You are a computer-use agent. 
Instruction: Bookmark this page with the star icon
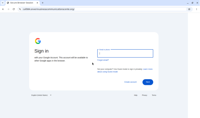tap(189, 9)
